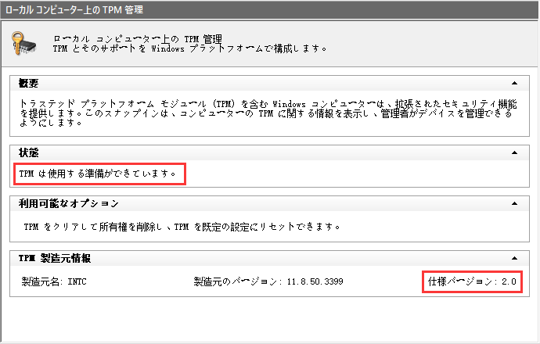
Task: Collapse the 状態 section using its arrow
Action: (x=513, y=152)
